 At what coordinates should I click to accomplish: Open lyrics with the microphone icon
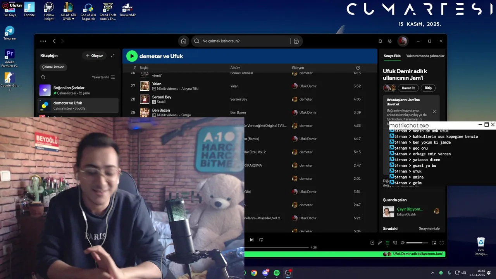[x=380, y=243]
